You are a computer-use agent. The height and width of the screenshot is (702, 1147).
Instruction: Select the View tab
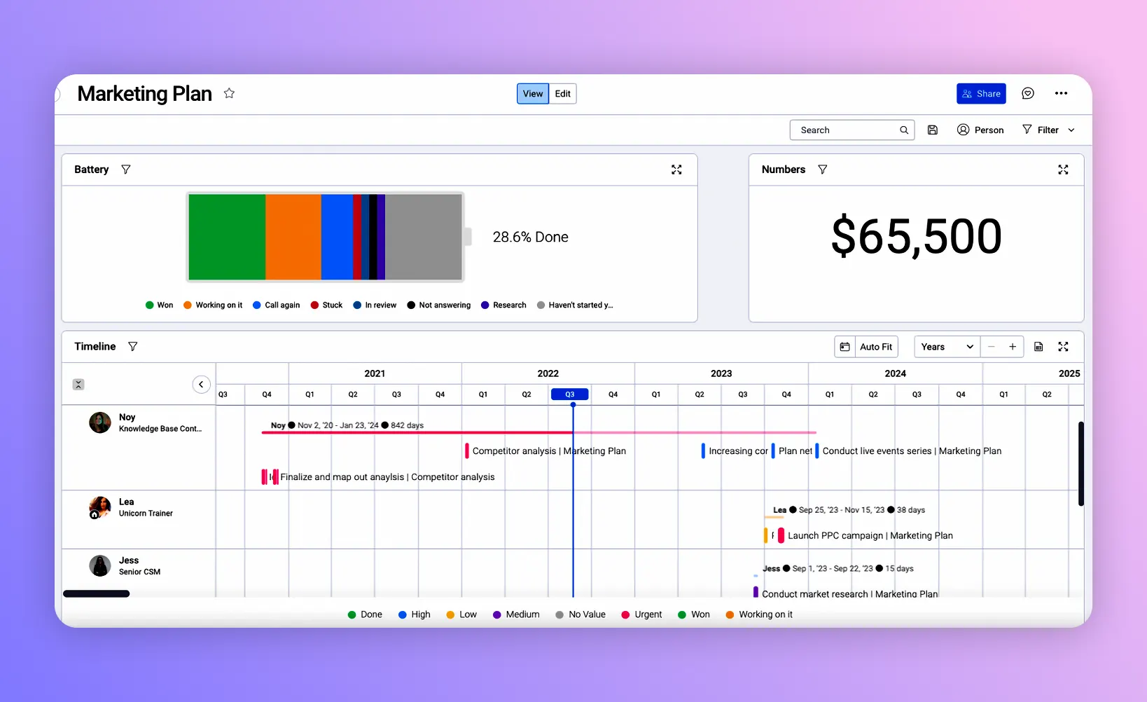tap(532, 93)
